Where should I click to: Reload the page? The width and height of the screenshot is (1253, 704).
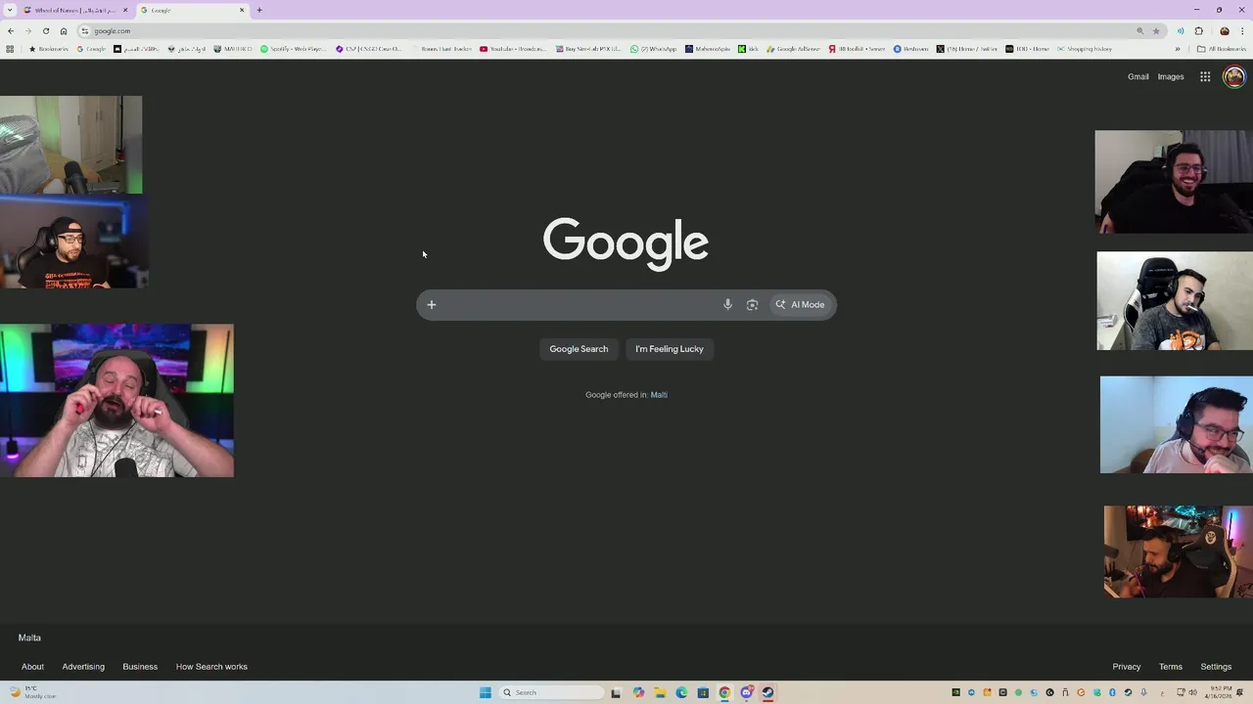pos(46,30)
